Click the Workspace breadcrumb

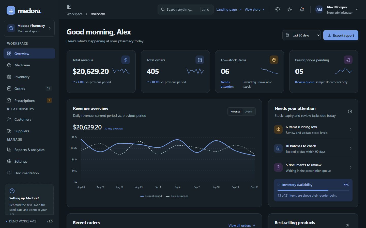point(74,14)
